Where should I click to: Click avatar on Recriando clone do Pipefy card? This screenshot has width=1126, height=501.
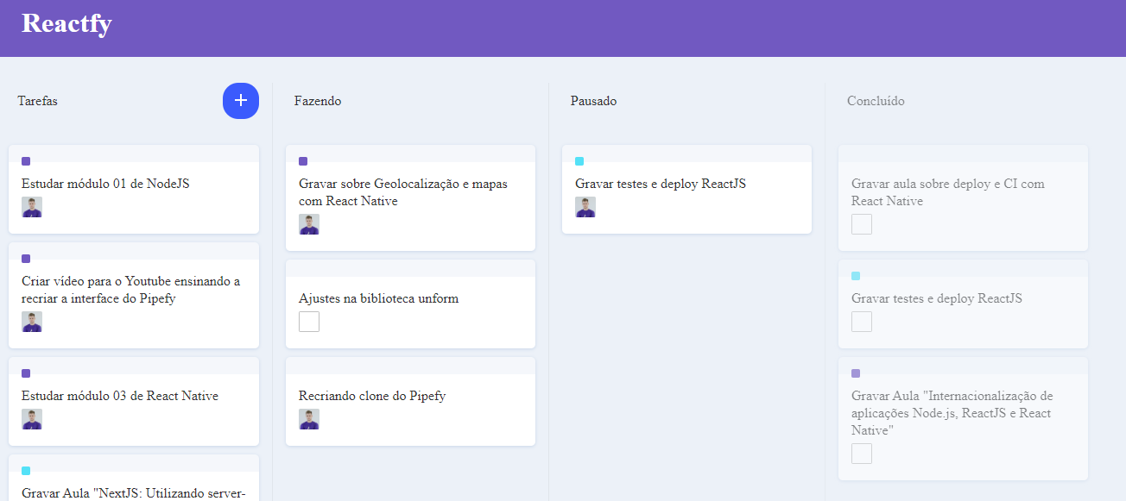coord(309,419)
